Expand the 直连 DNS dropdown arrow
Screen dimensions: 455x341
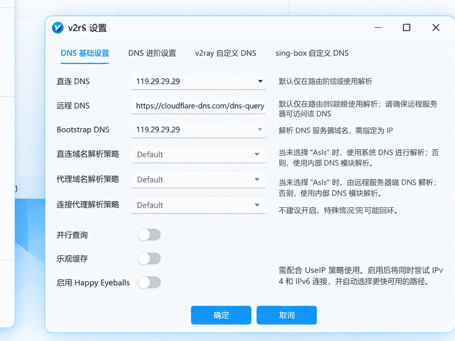point(260,81)
